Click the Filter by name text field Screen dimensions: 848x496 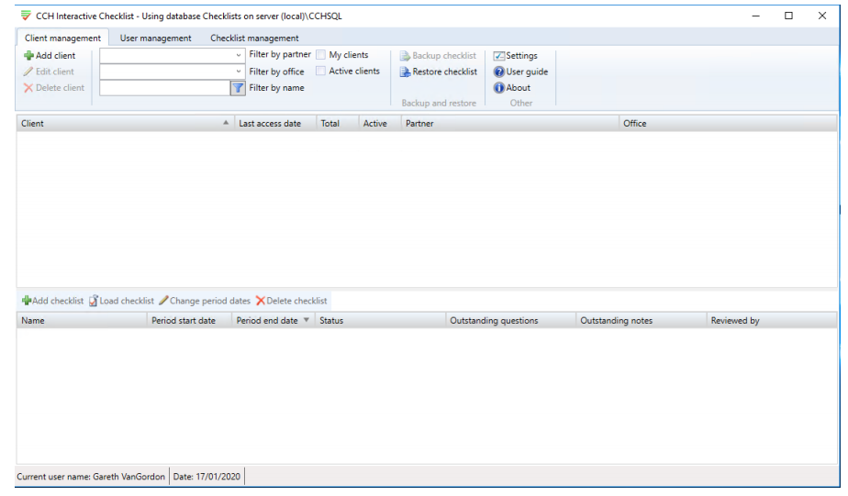[165, 88]
